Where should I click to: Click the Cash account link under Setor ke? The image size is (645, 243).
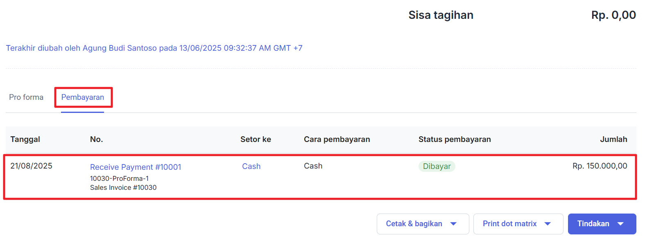point(251,166)
